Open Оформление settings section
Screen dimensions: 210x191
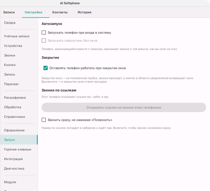coord(19,130)
